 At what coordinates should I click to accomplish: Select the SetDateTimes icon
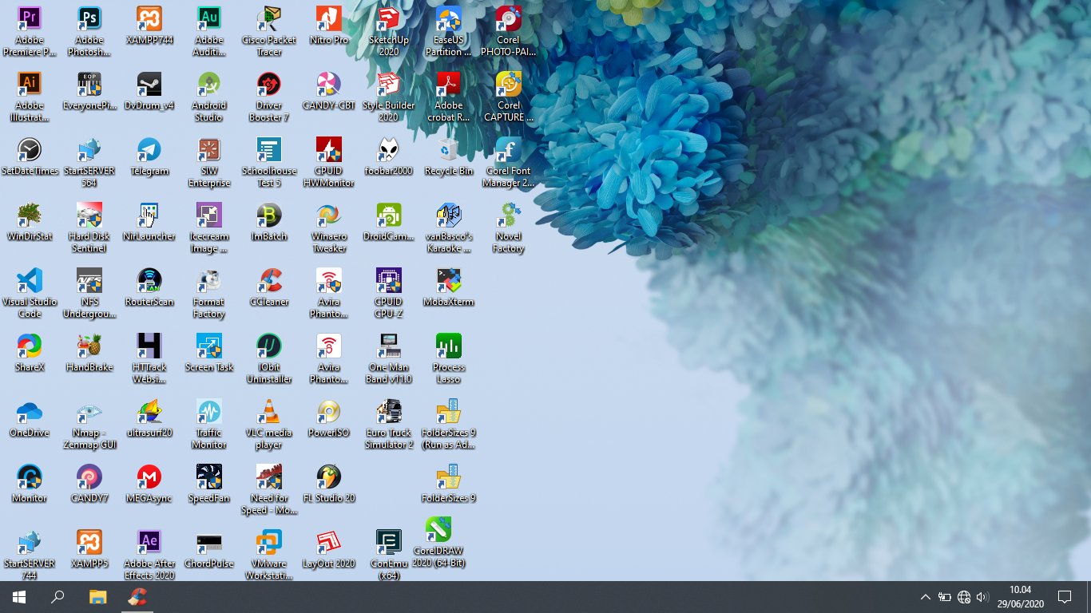click(30, 156)
